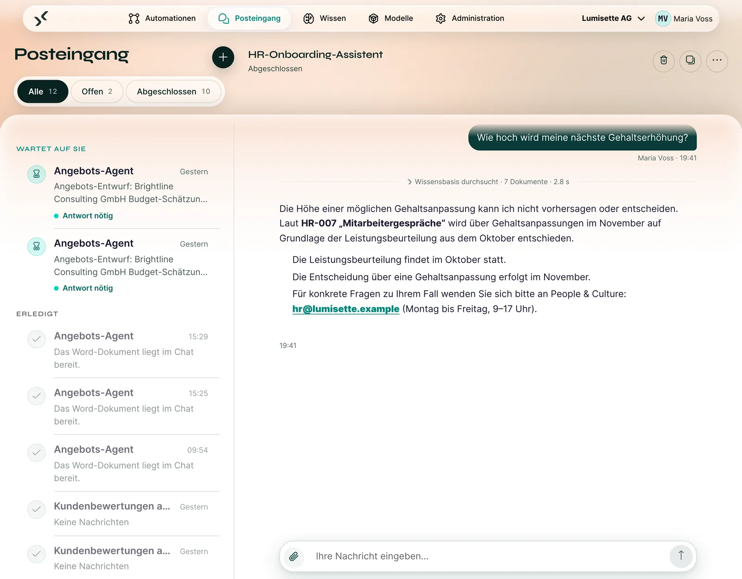742x579 pixels.
Task: Show only Abgeschlossen conversations
Action: tap(173, 91)
